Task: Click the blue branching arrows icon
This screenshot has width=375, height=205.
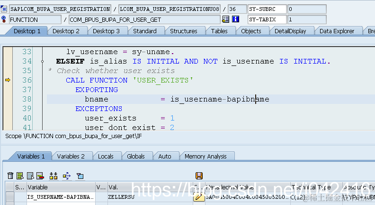Action: pos(67,176)
